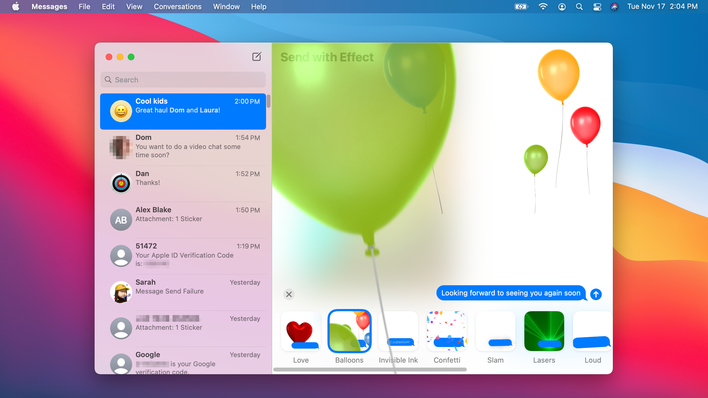Activate Siri from the menu bar
This screenshot has width=708, height=398.
[x=614, y=7]
